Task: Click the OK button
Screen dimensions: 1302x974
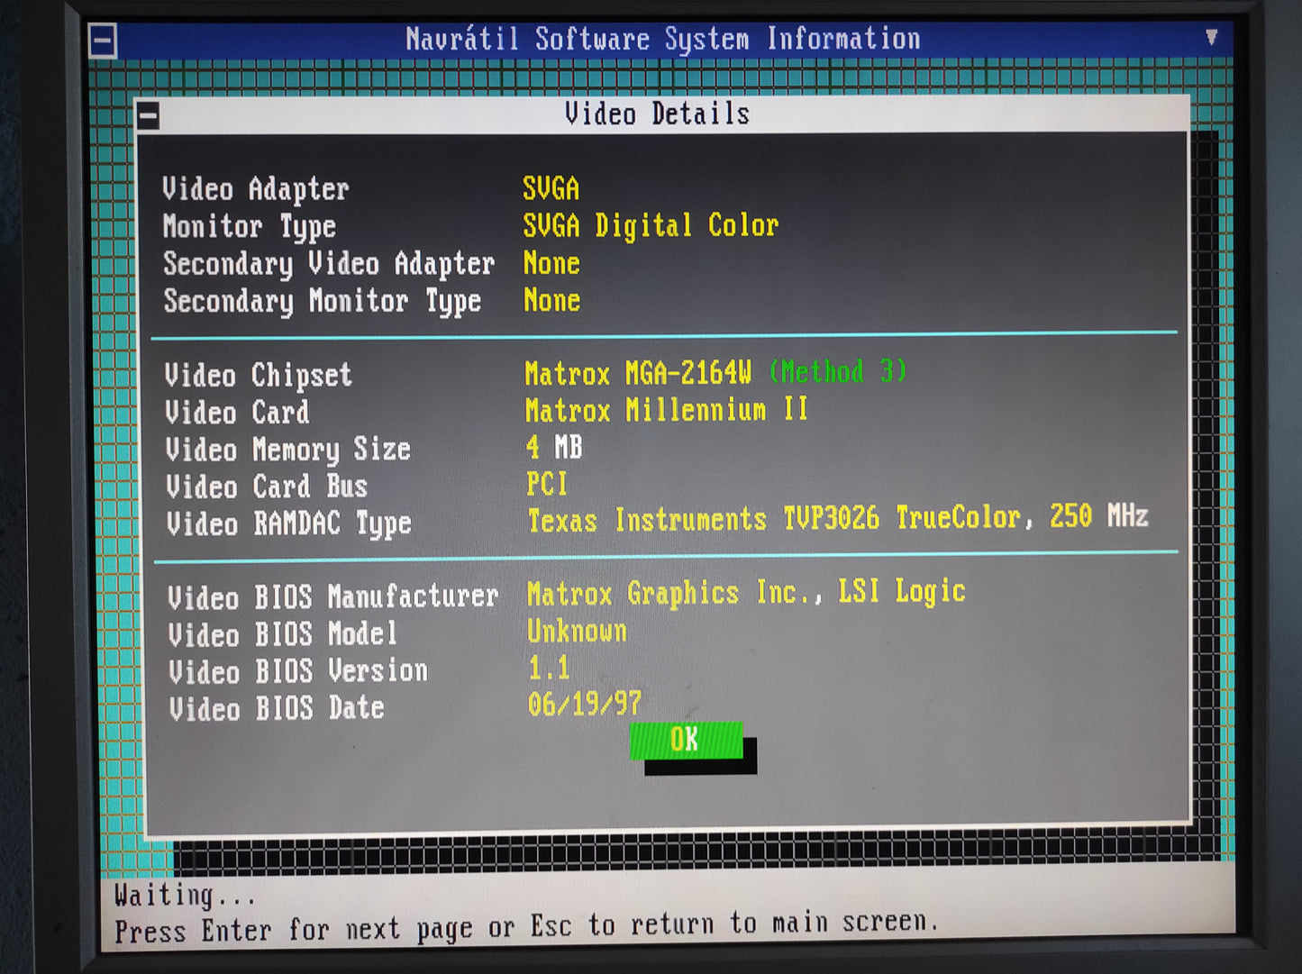Action: coord(687,740)
